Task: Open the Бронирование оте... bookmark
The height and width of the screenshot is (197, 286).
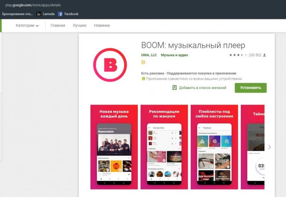Action: 17,14
